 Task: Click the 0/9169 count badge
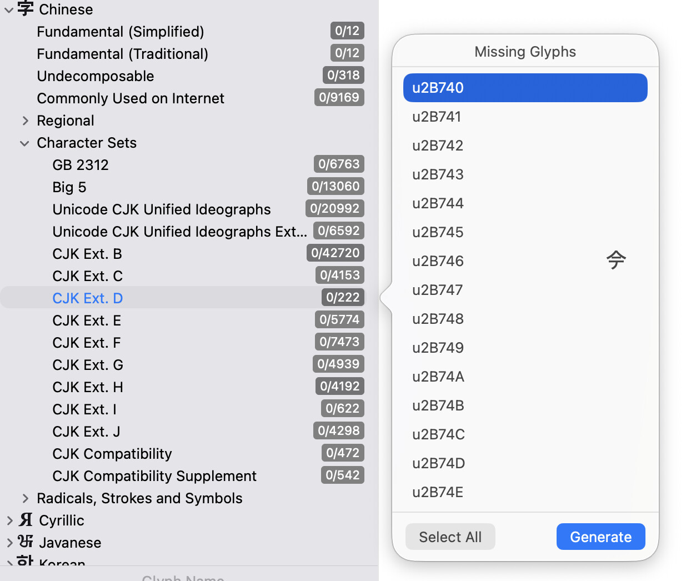(x=339, y=98)
